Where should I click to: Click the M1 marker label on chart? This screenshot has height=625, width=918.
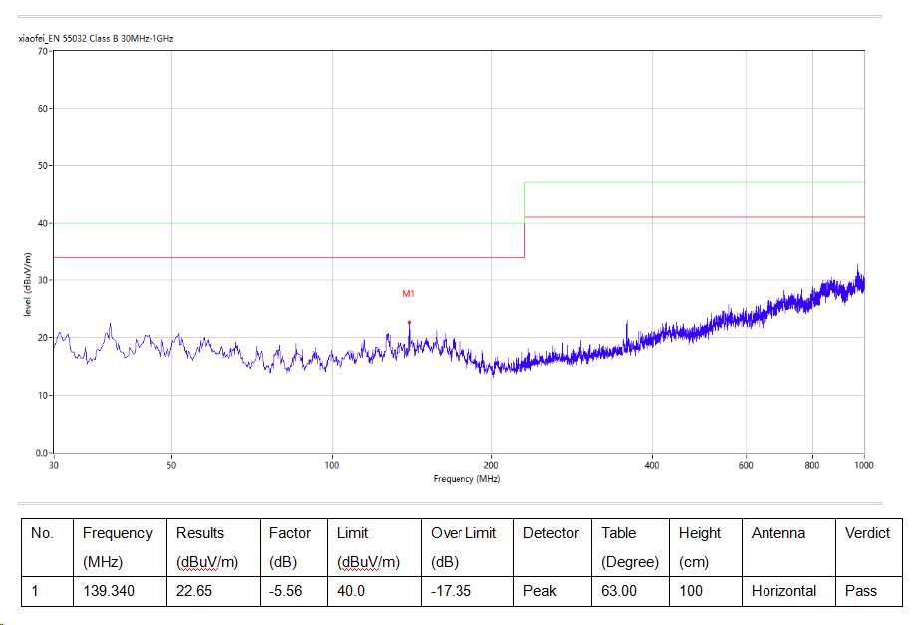click(408, 294)
